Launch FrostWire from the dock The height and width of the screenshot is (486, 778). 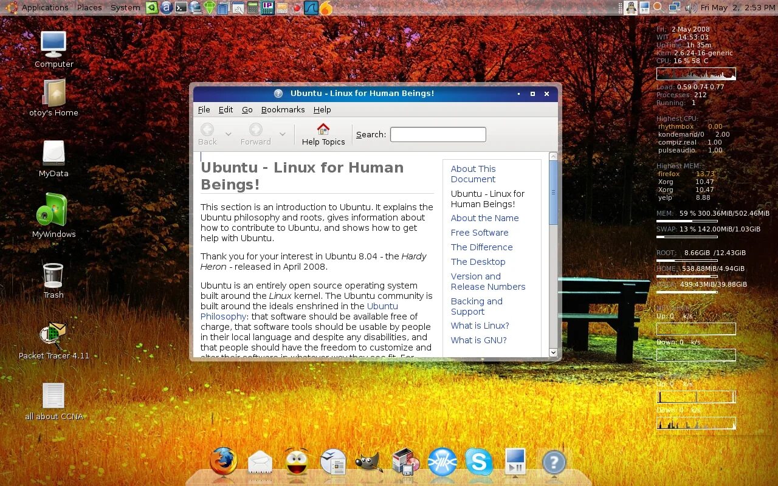[442, 462]
